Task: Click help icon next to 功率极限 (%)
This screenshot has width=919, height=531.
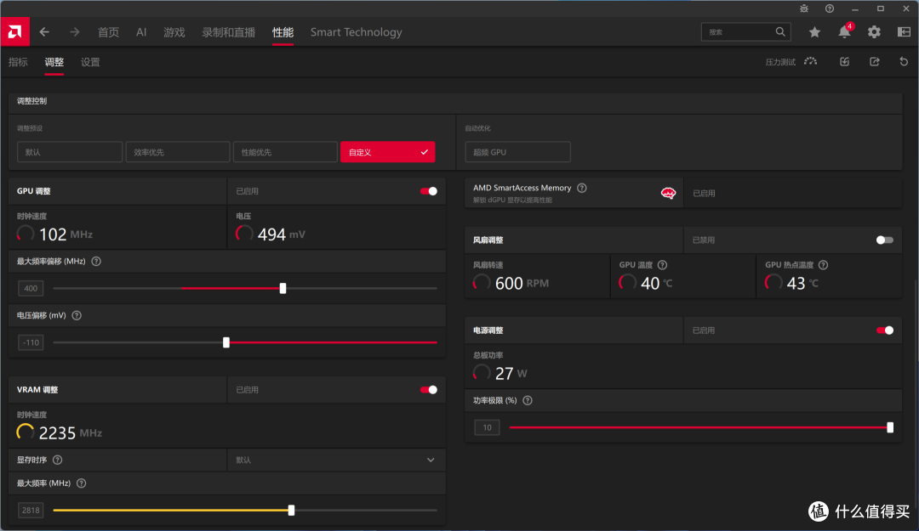Action: pos(528,400)
